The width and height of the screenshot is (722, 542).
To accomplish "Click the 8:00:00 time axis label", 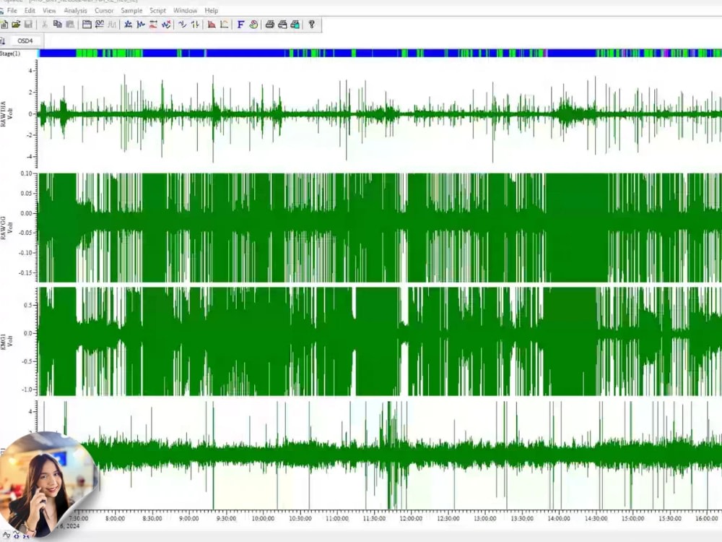I will [115, 518].
